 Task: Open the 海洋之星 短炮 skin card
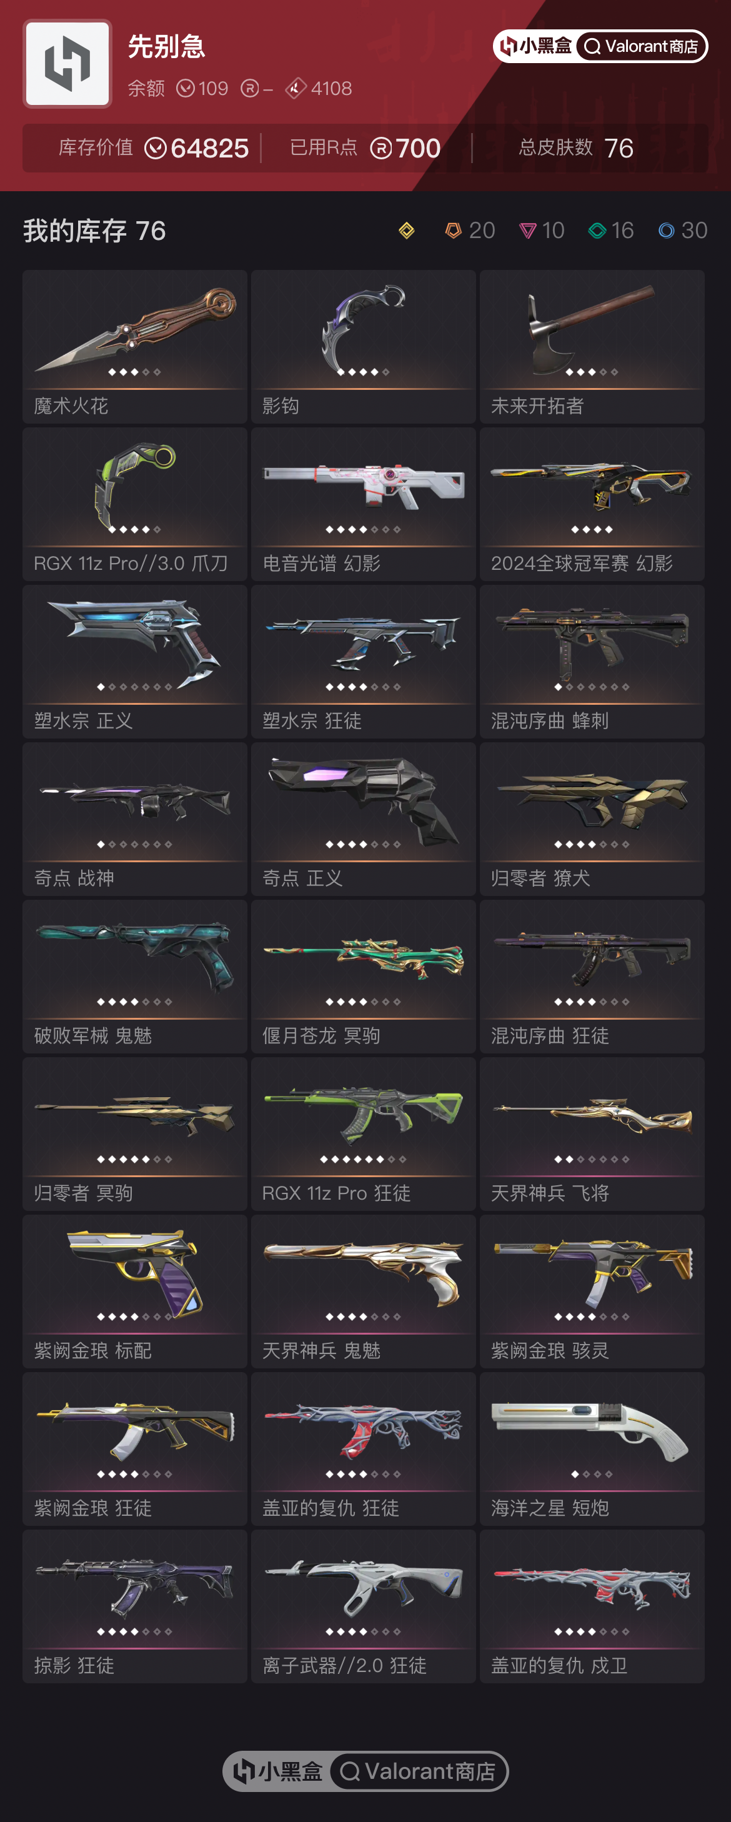coord(592,1449)
